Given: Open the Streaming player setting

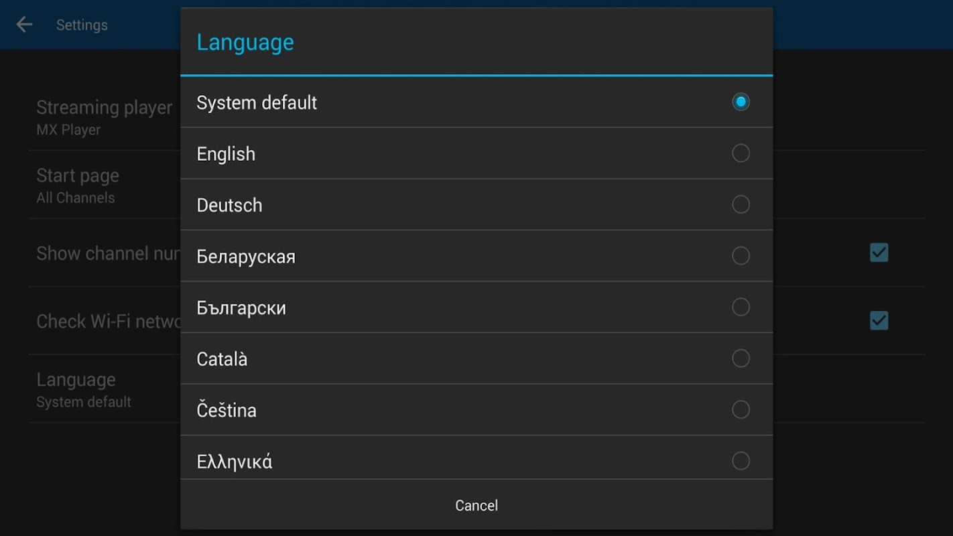Looking at the screenshot, I should coord(104,117).
